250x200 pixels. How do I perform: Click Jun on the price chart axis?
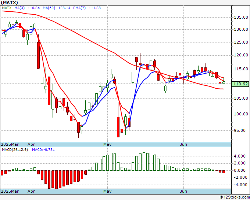point(183,144)
